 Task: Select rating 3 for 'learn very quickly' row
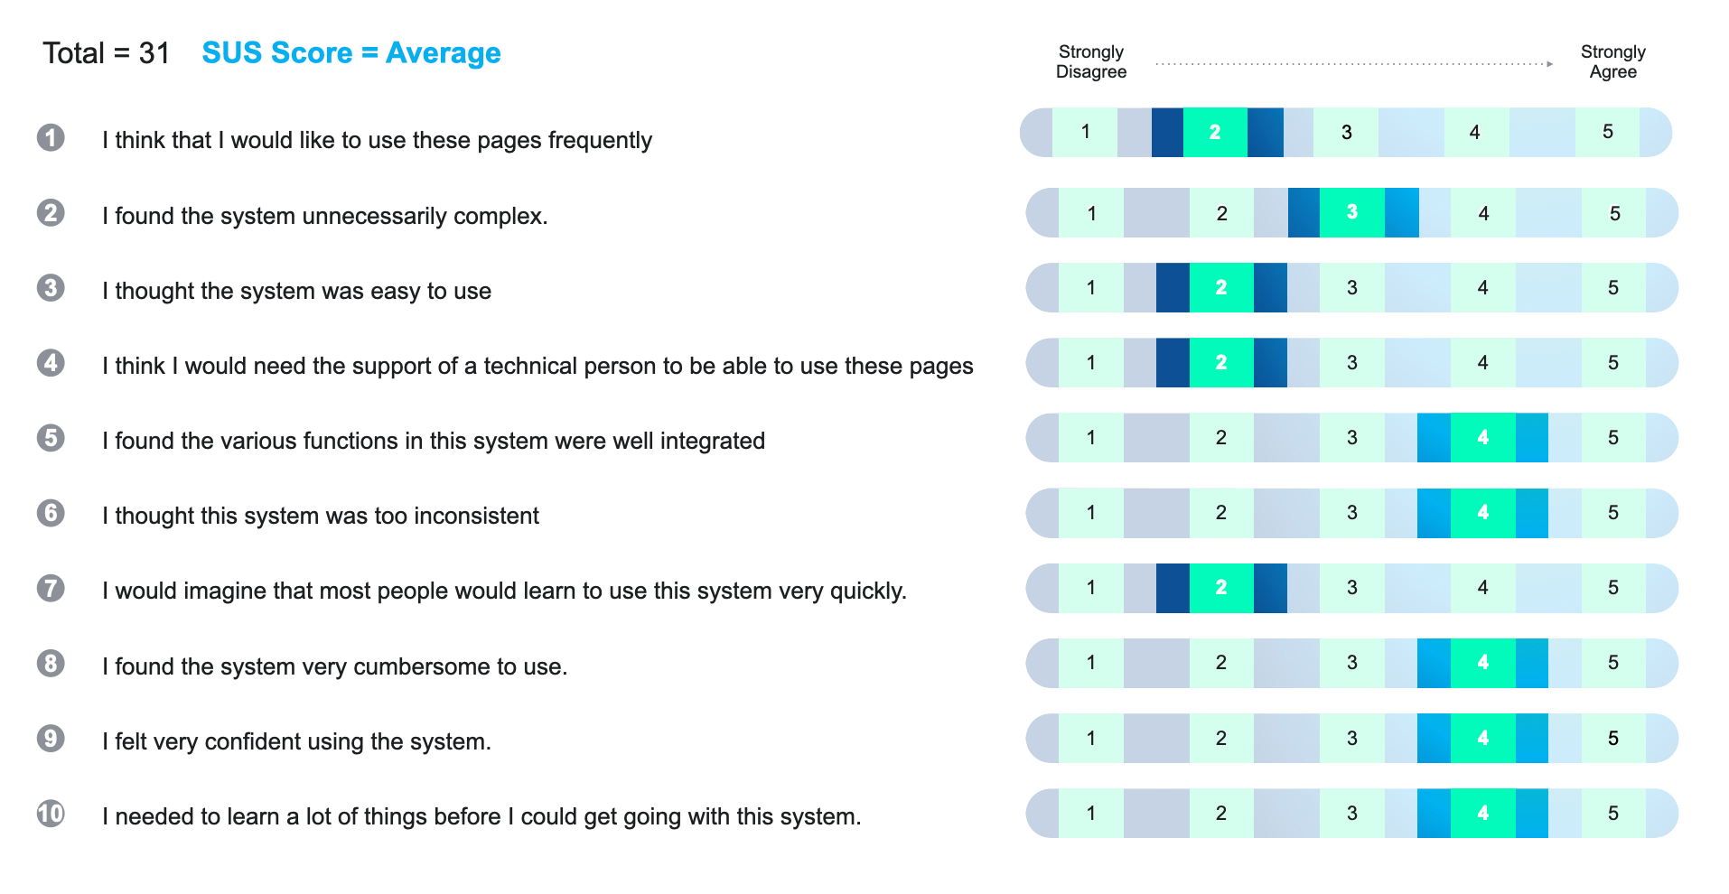1351,588
